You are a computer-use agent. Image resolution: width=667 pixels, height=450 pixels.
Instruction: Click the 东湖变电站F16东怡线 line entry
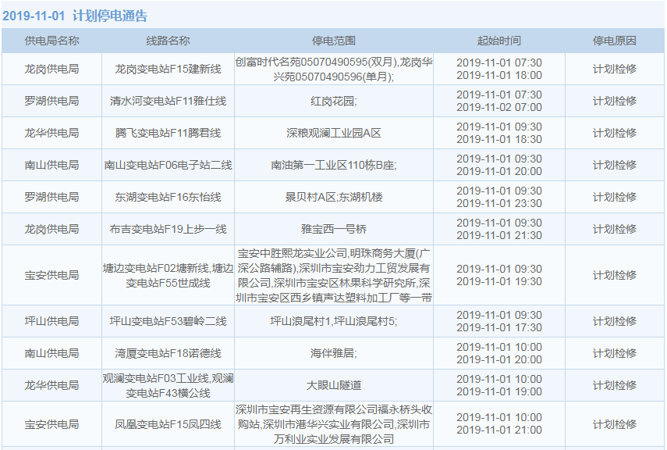point(168,197)
